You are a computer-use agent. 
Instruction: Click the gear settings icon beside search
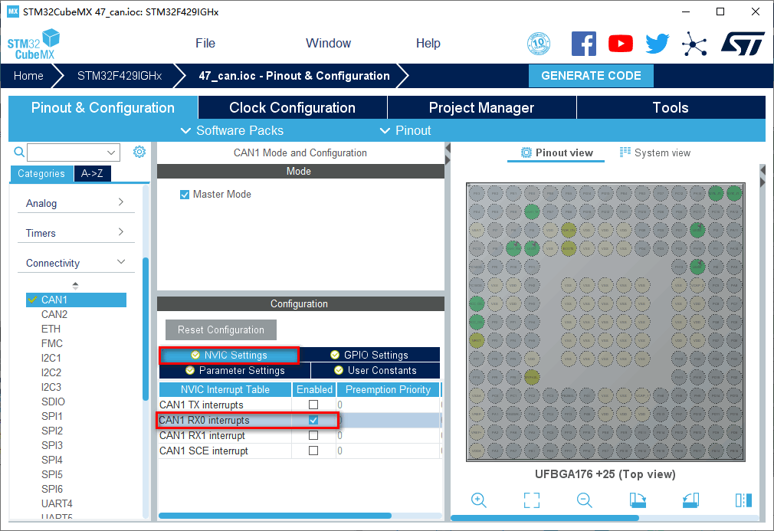point(139,152)
